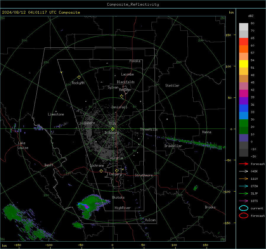Click the yellow diamond marker above Calgary
Image resolution: width=266 pixels, height=249 pixels.
click(117, 171)
